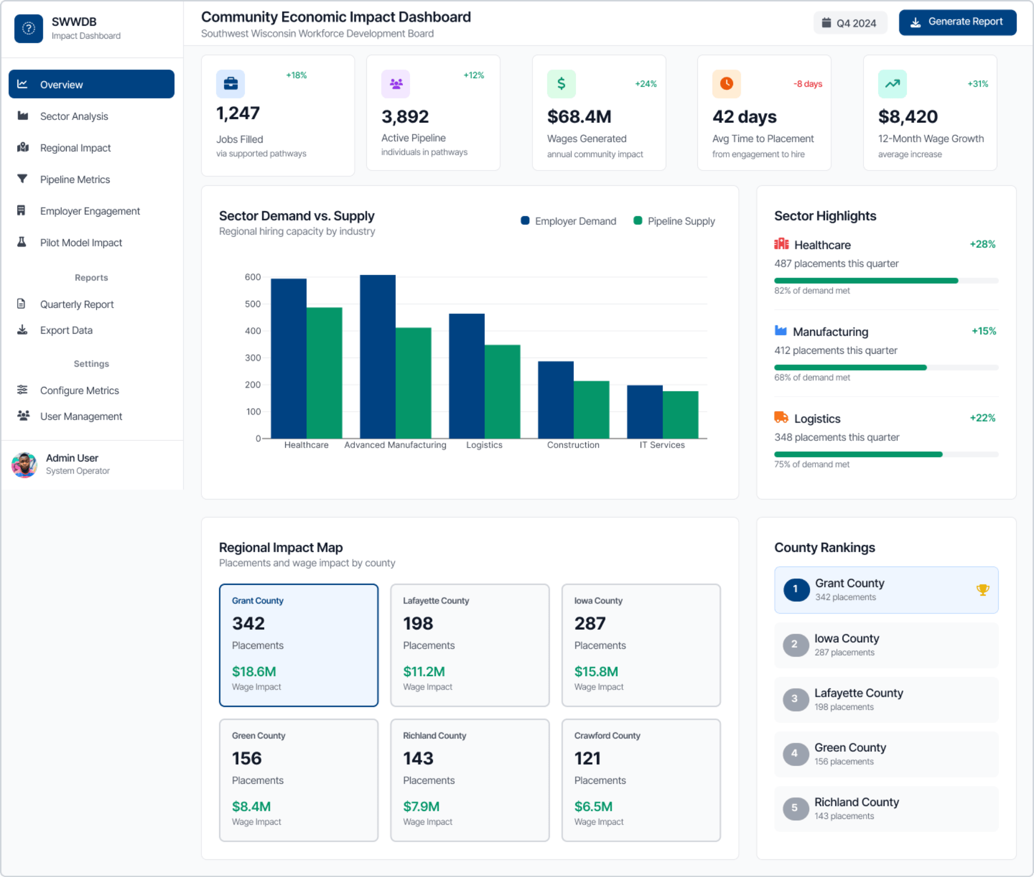This screenshot has width=1034, height=877.
Task: Open the Q4 2024 period selector
Action: coord(850,23)
